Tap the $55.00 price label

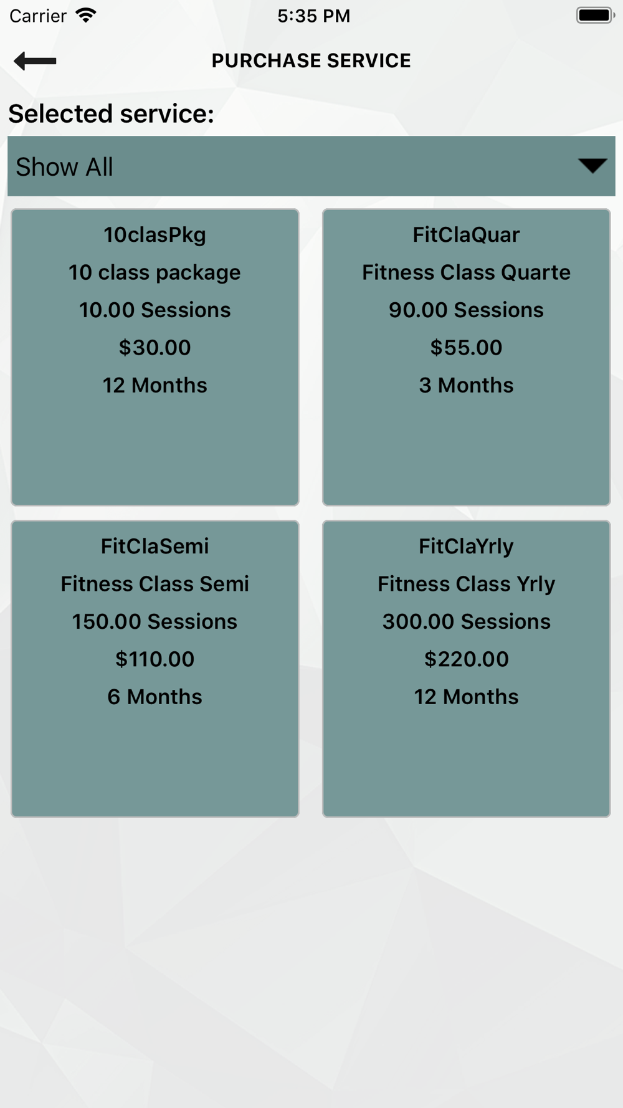pyautogui.click(x=466, y=348)
